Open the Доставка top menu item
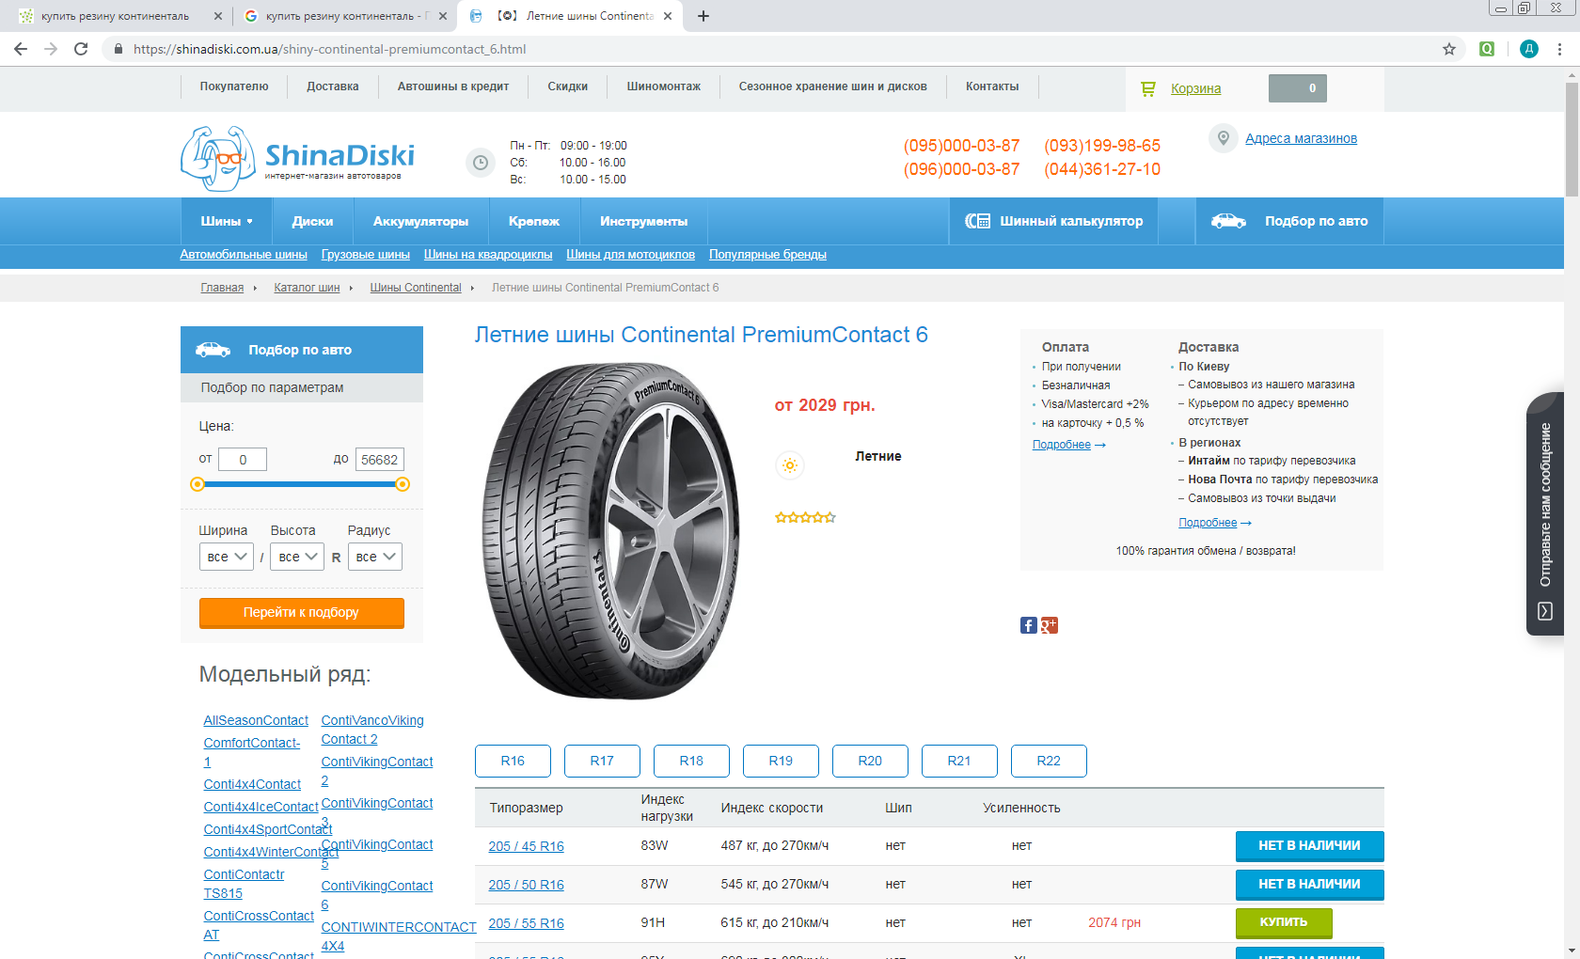The image size is (1580, 959). pyautogui.click(x=333, y=86)
